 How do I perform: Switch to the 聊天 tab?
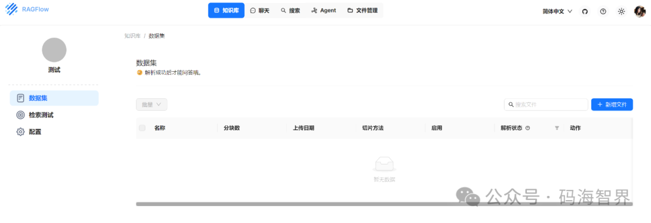tap(259, 10)
